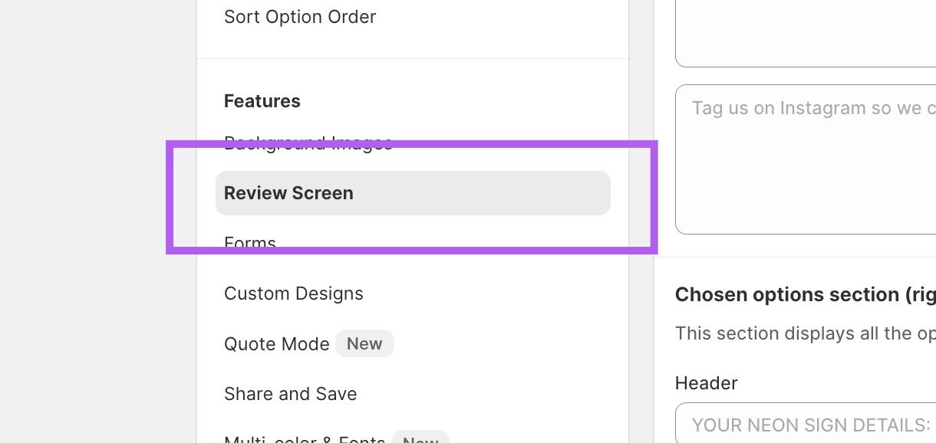Click the New badge beside Quote Mode
Viewport: 936px width, 443px height.
(364, 344)
